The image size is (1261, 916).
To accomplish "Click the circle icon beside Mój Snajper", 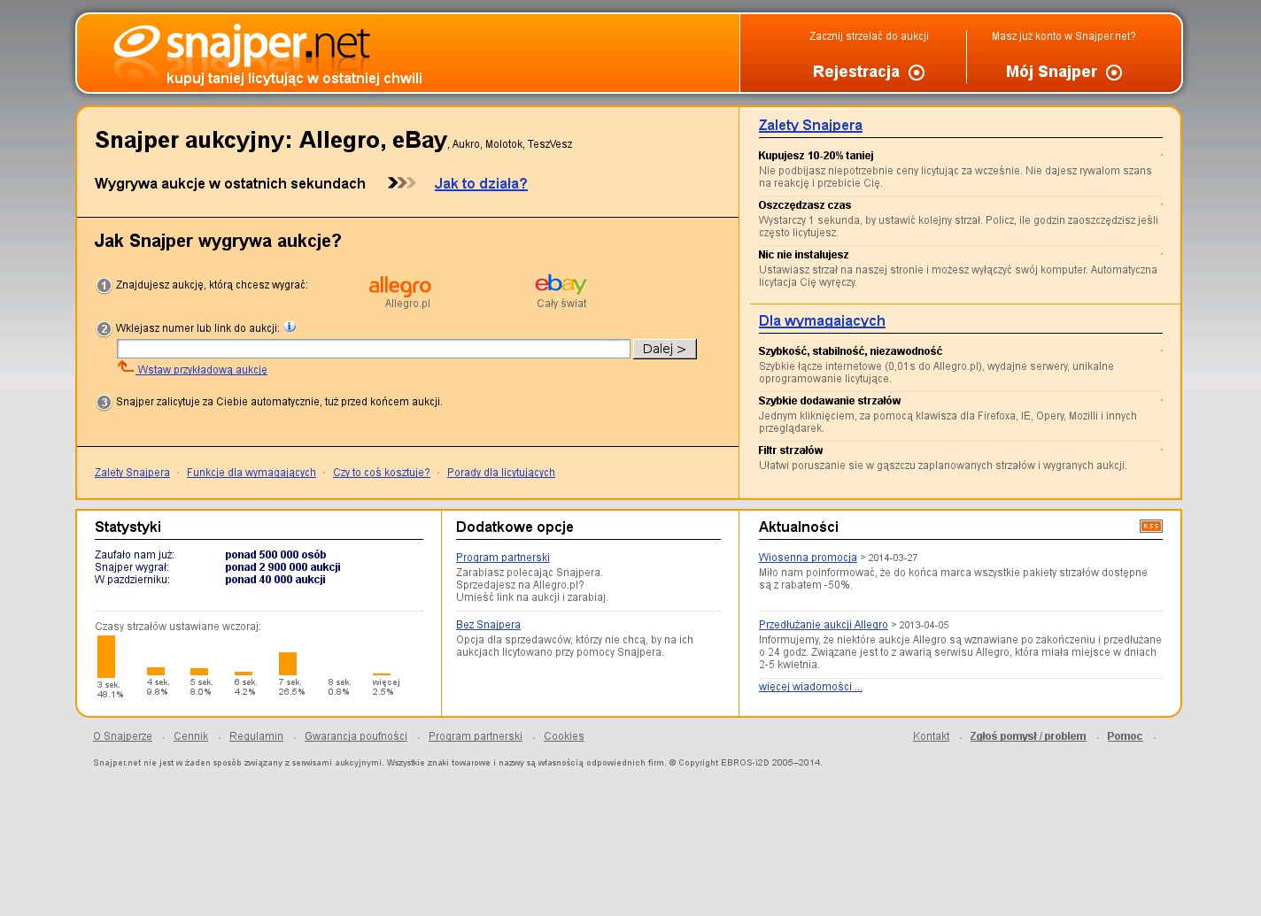I will tap(1114, 73).
